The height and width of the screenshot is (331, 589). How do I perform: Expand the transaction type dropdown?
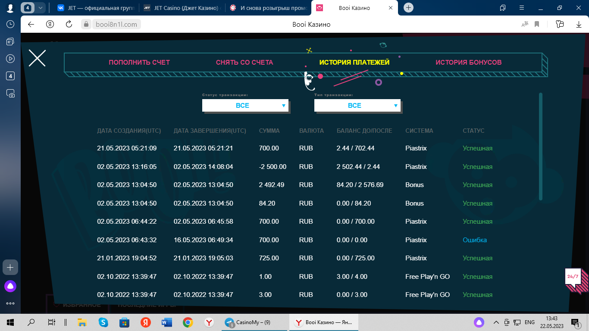pyautogui.click(x=357, y=106)
